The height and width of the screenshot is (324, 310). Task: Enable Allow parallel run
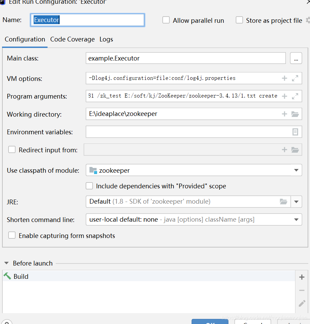pos(166,20)
